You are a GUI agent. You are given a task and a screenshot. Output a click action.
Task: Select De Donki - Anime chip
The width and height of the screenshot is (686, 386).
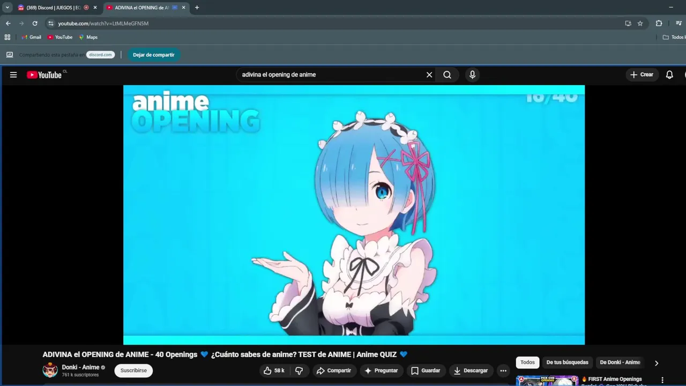click(x=620, y=362)
